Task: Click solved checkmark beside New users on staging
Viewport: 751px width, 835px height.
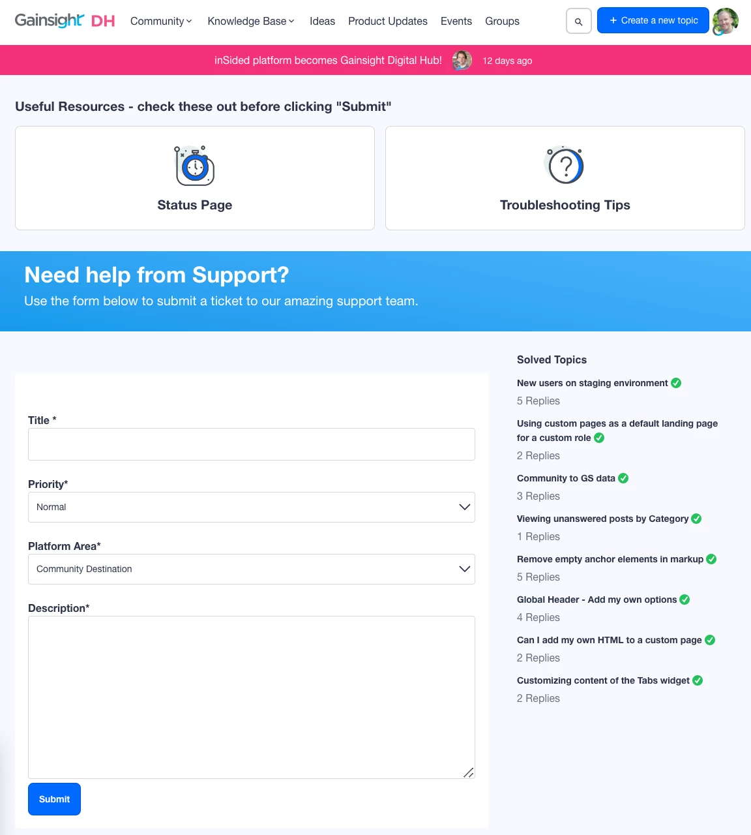Action: click(x=676, y=383)
